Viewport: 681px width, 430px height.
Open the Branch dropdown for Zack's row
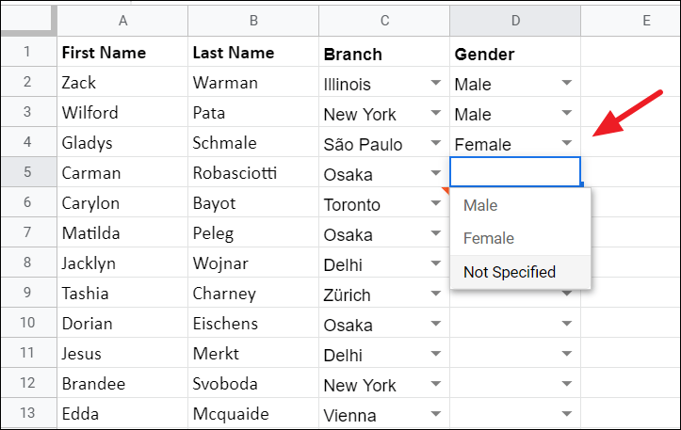[x=435, y=84]
